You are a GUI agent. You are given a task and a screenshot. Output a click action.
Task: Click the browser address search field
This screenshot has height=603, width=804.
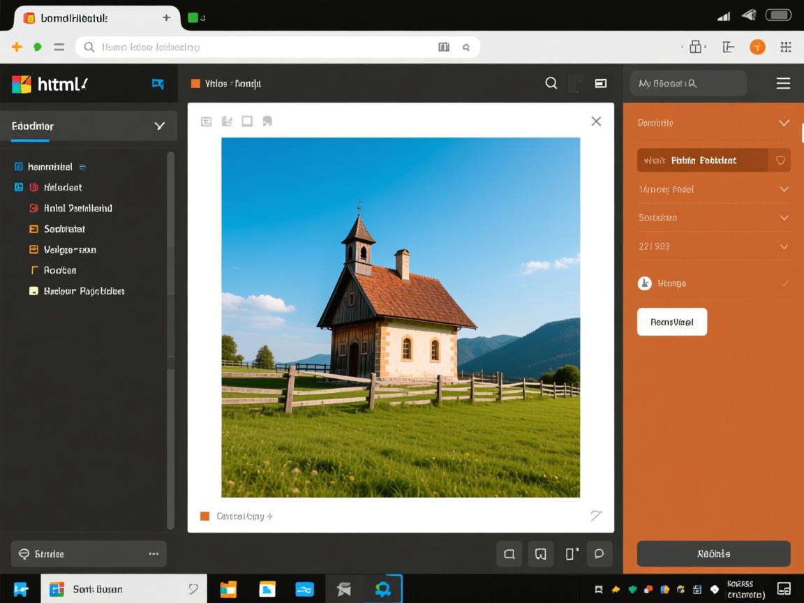pyautogui.click(x=265, y=47)
